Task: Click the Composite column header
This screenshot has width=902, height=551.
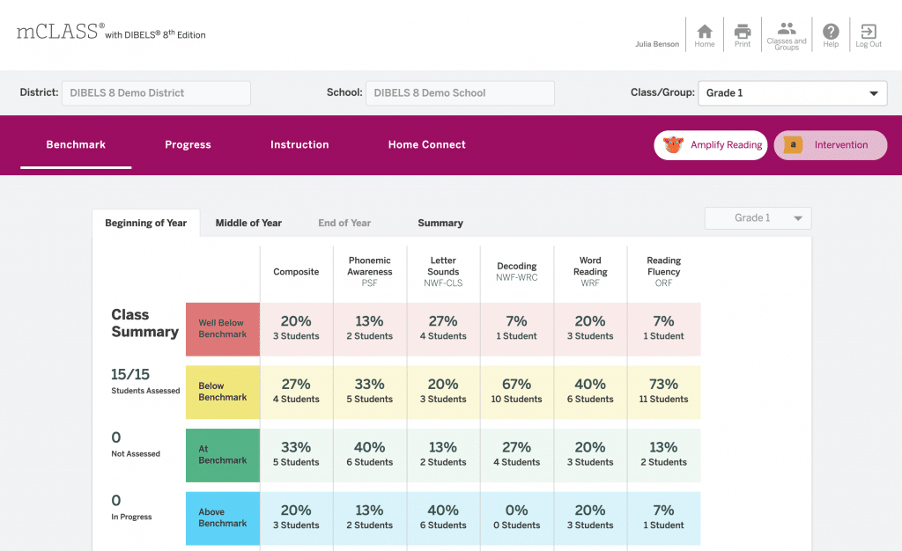Action: pos(296,272)
